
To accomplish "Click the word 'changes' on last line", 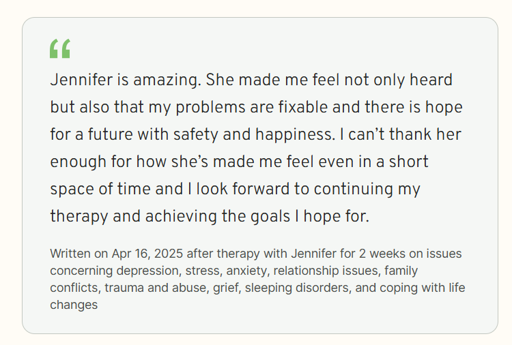I will click(x=74, y=305).
